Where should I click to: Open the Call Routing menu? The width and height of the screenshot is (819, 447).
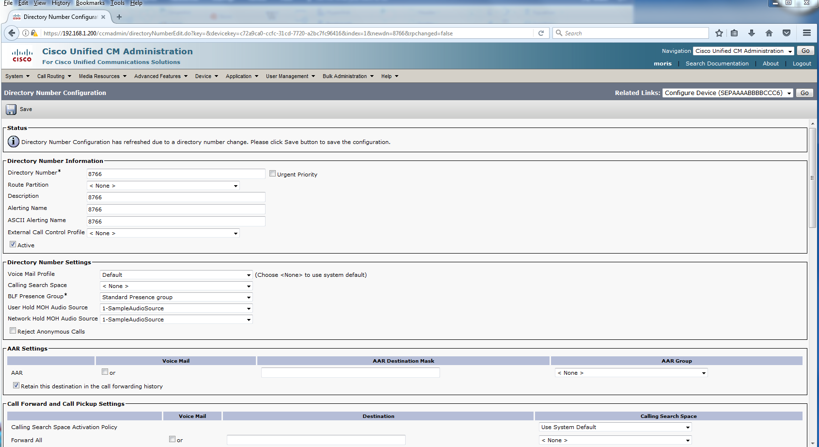click(x=54, y=76)
